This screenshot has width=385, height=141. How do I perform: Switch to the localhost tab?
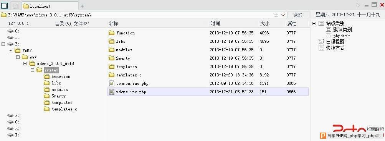50,6
